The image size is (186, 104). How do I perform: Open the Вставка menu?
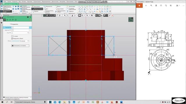click(24, 1)
